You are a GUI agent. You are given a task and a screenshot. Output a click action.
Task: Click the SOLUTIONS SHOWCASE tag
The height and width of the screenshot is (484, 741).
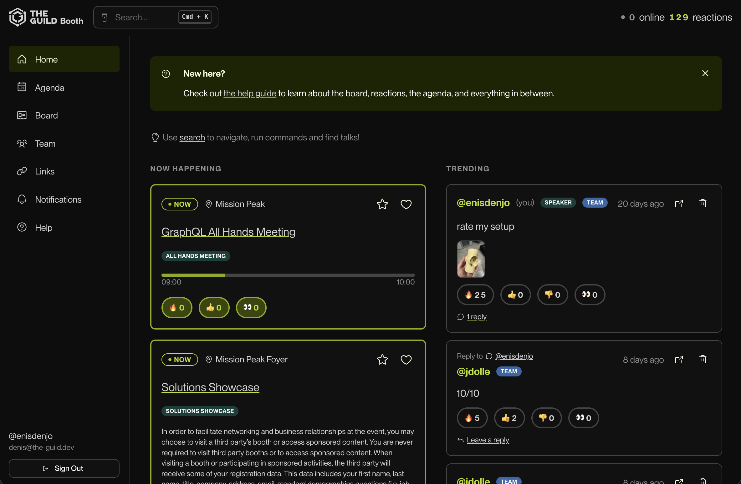(200, 411)
